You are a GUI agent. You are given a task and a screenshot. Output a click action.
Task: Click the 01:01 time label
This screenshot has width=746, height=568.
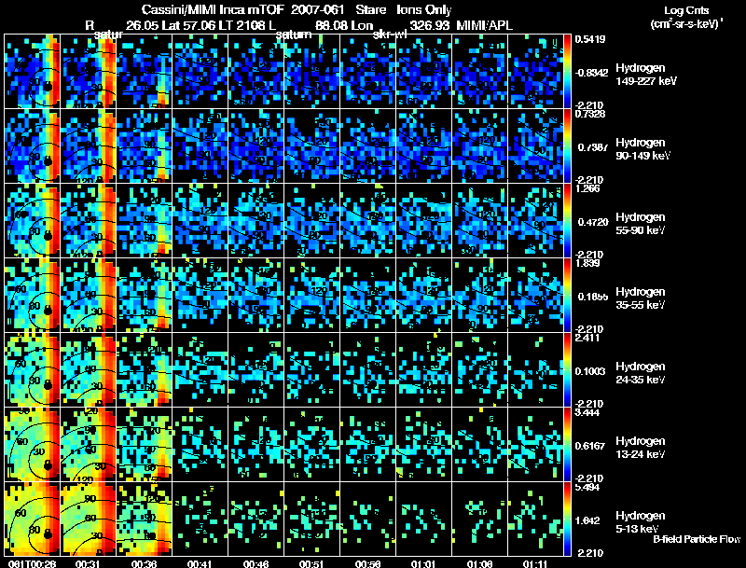pos(423,564)
